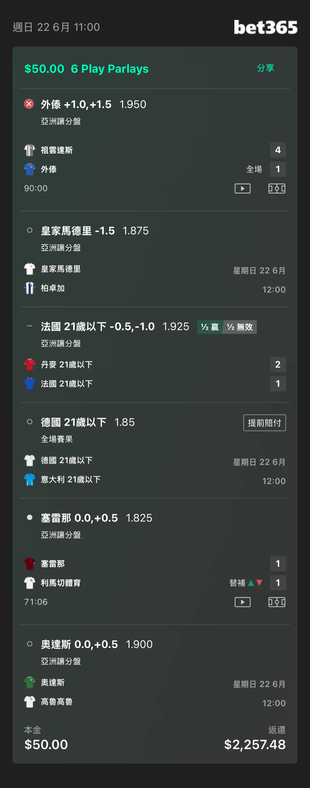Select the 德國 21歲以下 status circle
The height and width of the screenshot is (788, 310).
[30, 422]
